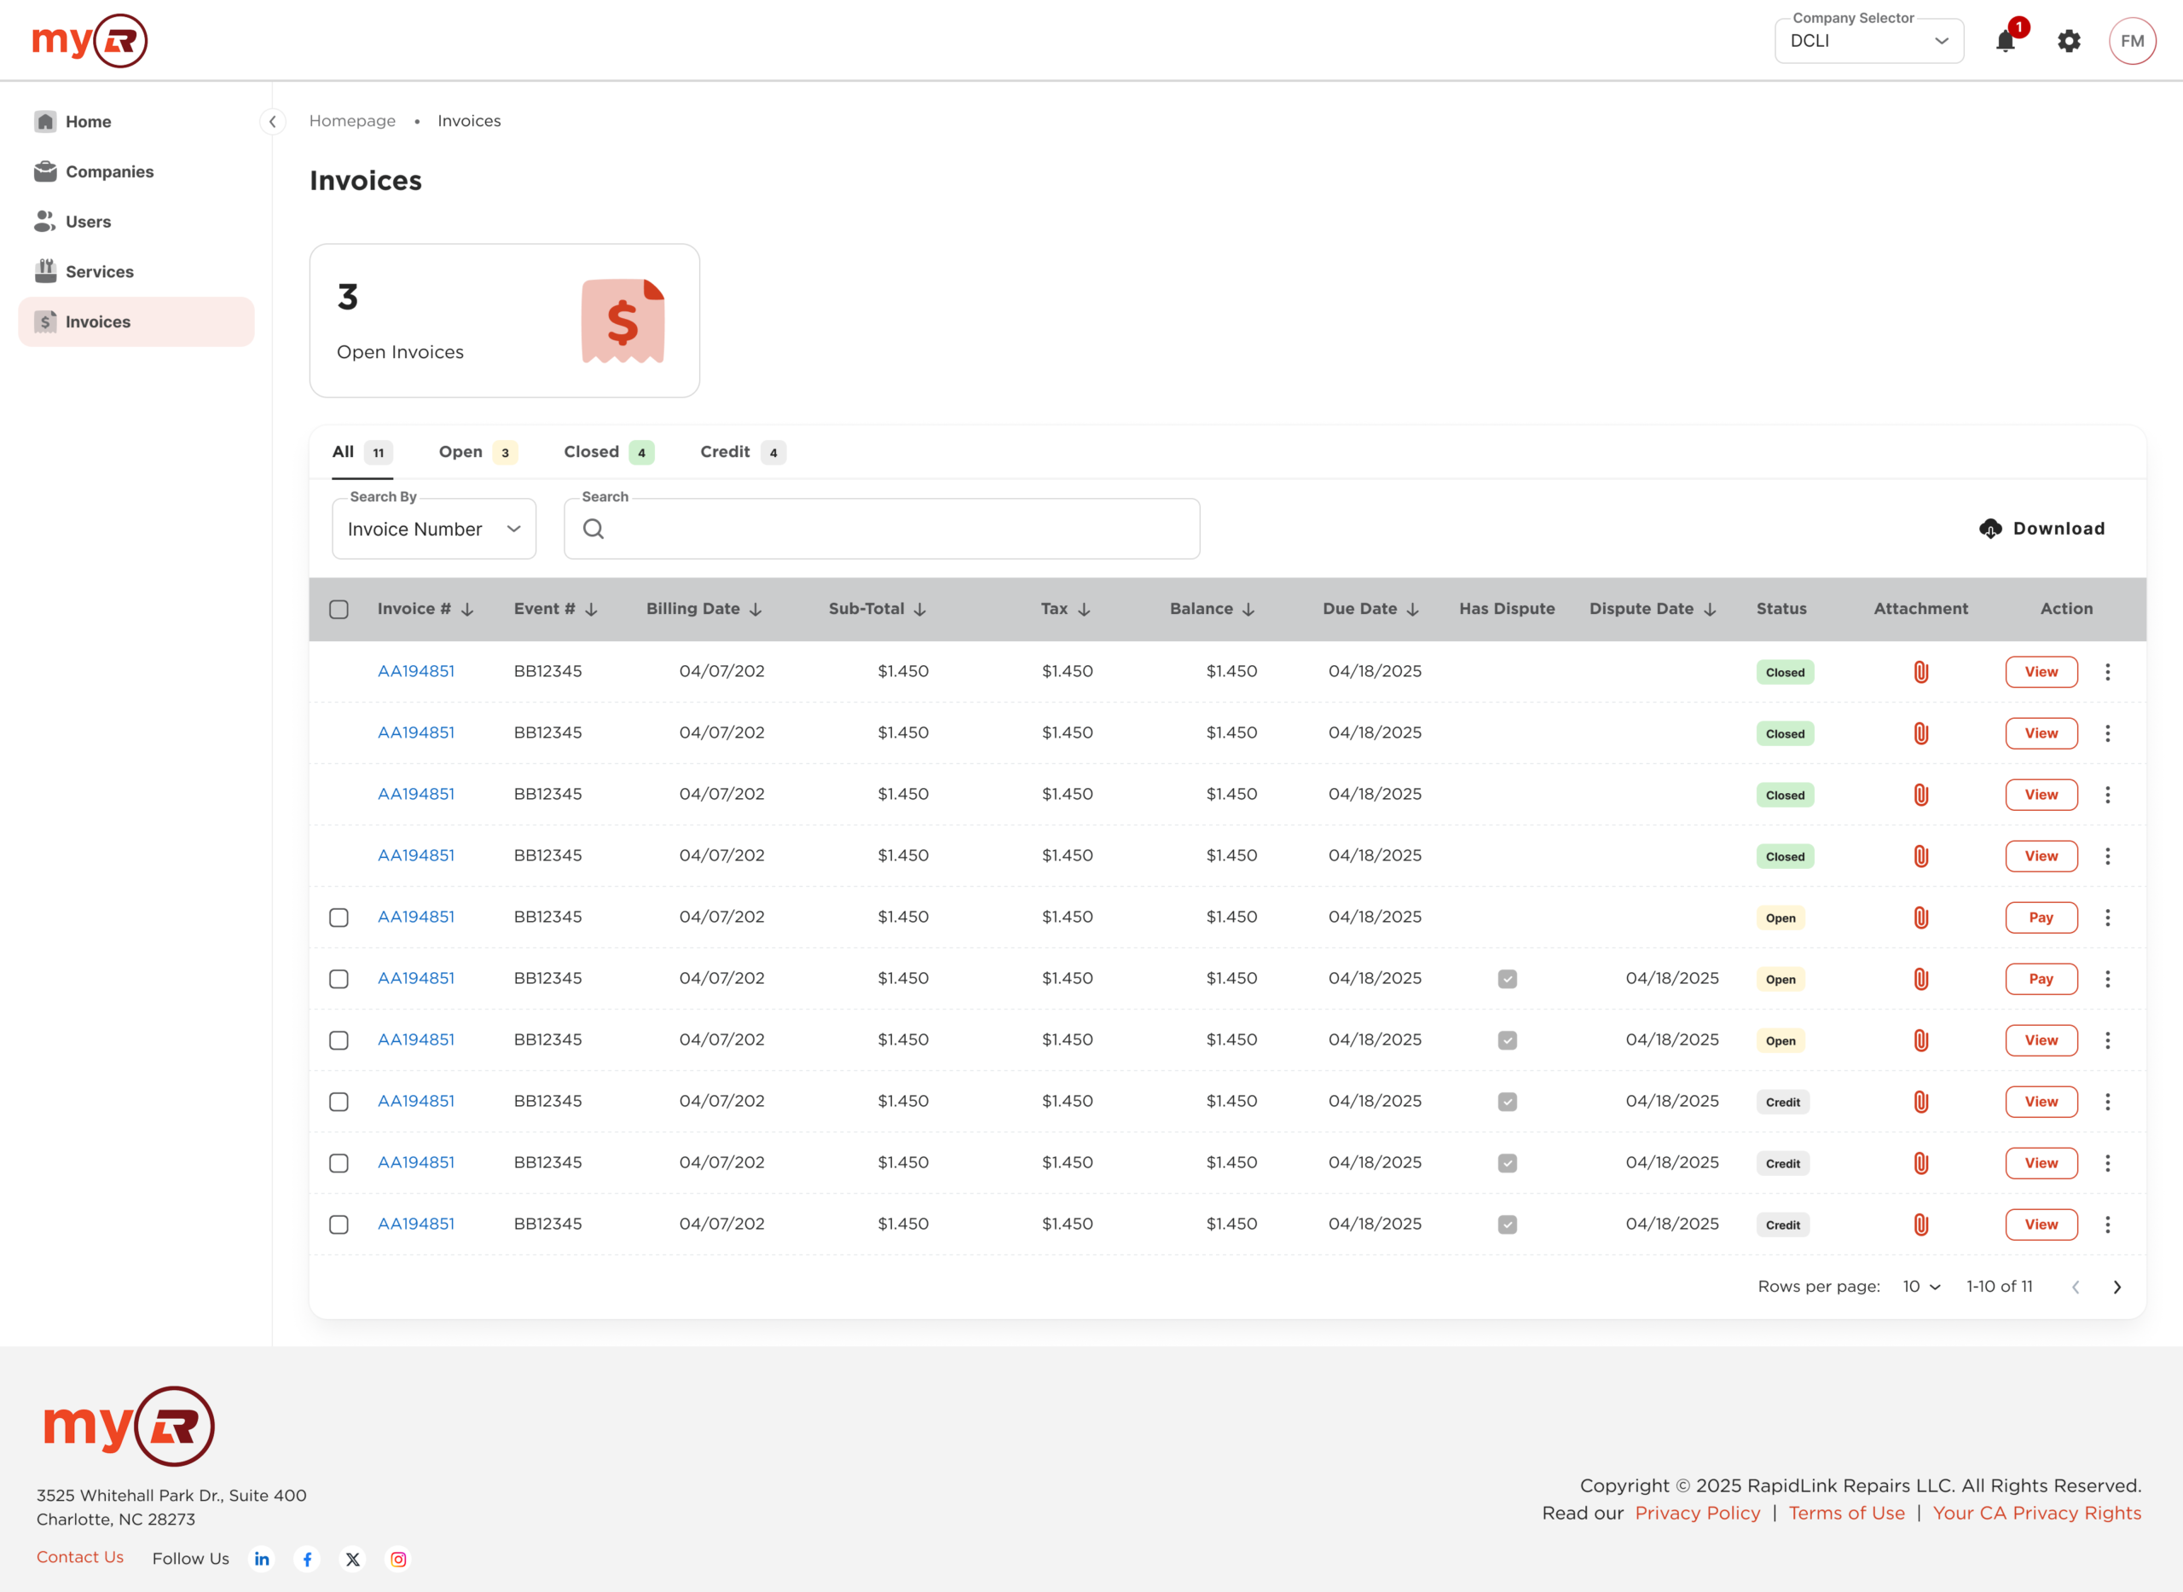This screenshot has height=1592, width=2183.
Task: Visit the LinkedIn page from footer
Action: [262, 1558]
